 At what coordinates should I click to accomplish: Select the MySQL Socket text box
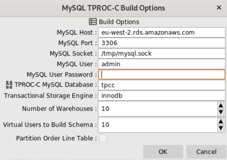(161, 53)
